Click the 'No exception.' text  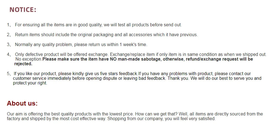[29, 59]
